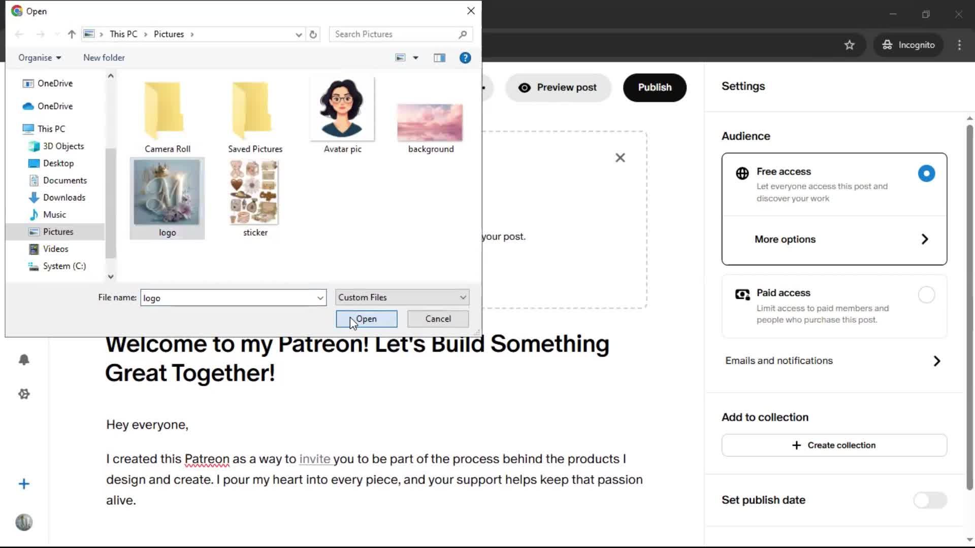Open Desktop in navigation pane
The height and width of the screenshot is (548, 975).
click(51, 163)
